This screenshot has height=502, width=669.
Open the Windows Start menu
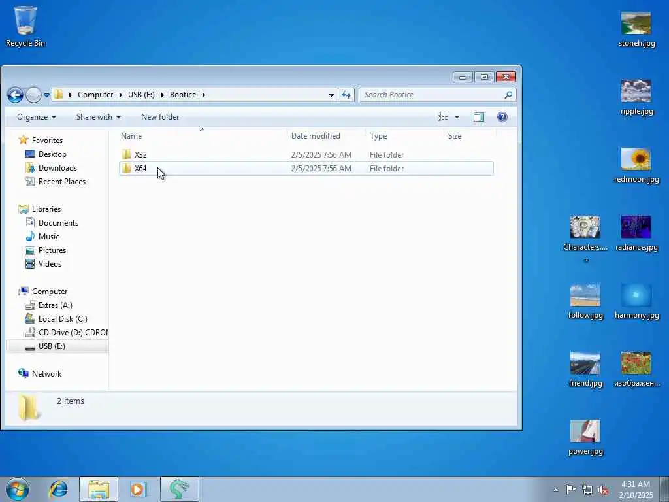point(18,489)
